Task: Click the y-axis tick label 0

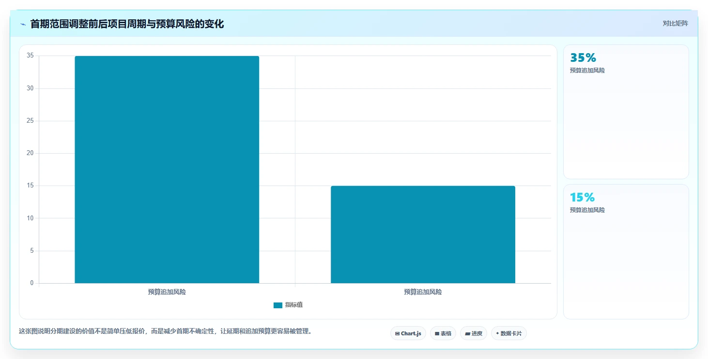Action: pyautogui.click(x=32, y=283)
